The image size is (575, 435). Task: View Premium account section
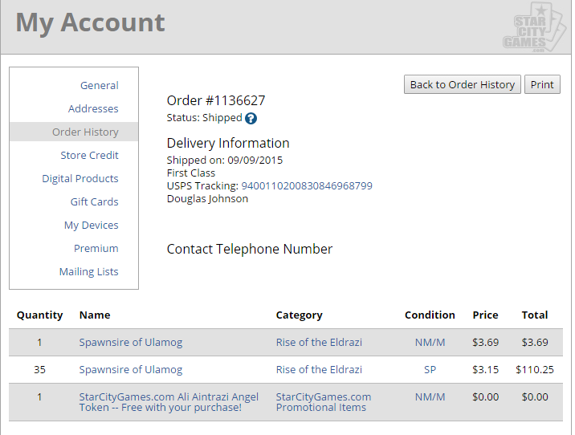96,249
